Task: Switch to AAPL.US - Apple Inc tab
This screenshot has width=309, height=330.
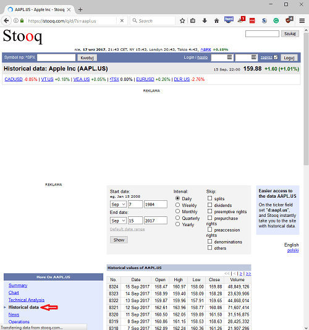Action: point(40,10)
